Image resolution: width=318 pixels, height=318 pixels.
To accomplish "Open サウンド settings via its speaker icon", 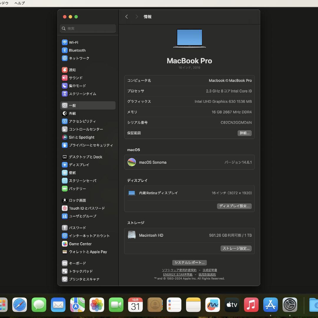I will tap(64, 78).
